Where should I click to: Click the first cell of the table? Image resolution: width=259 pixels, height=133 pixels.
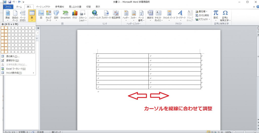point(122,56)
